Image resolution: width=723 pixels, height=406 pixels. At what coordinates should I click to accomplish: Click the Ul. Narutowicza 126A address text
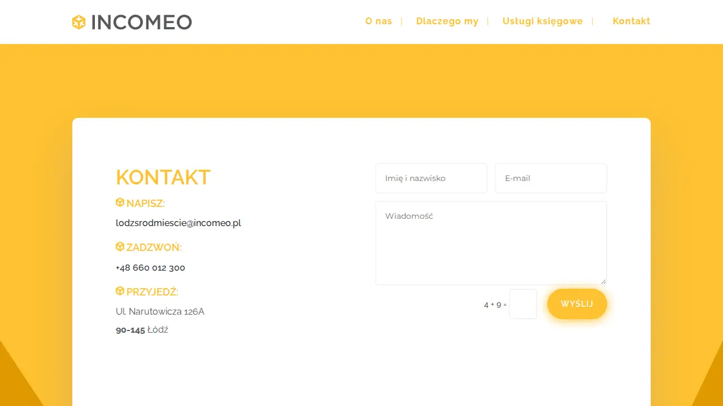[x=160, y=312]
